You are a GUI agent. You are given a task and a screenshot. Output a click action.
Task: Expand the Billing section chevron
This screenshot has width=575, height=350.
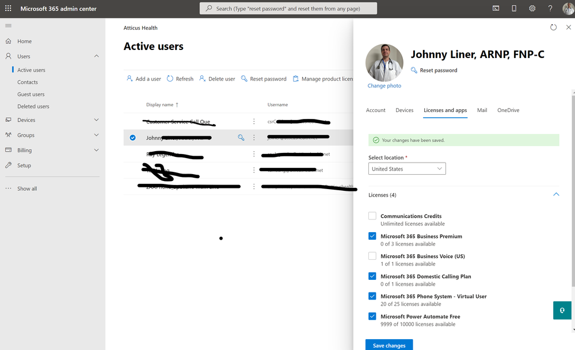(x=97, y=150)
